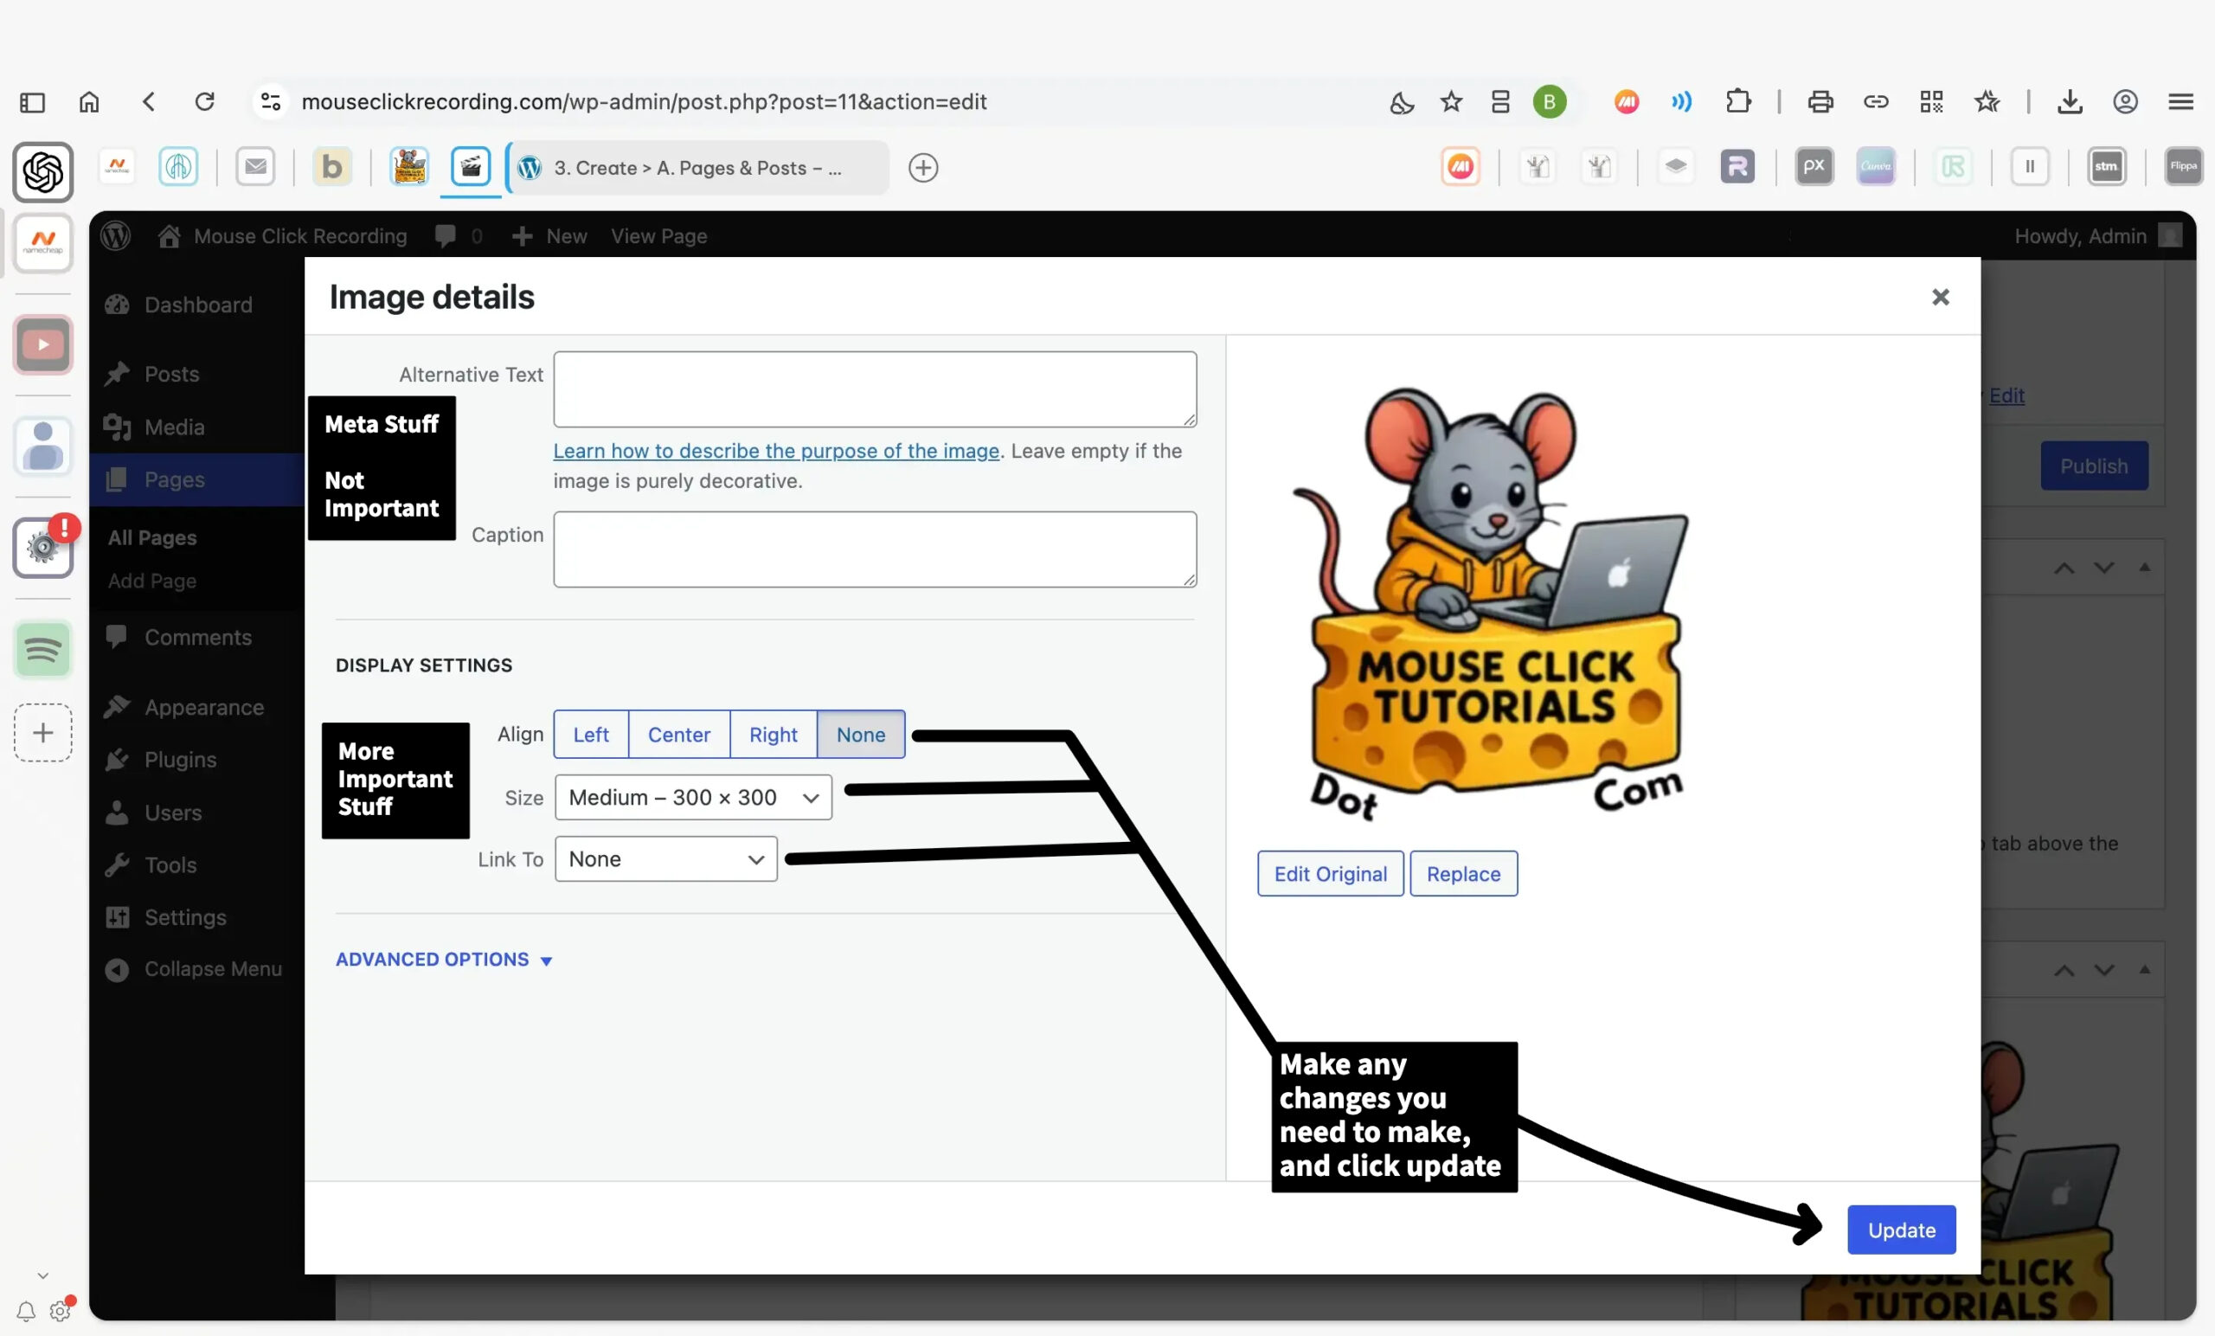Open Spotify from the sidebar
Viewport: 2215px width, 1336px height.
tap(43, 648)
